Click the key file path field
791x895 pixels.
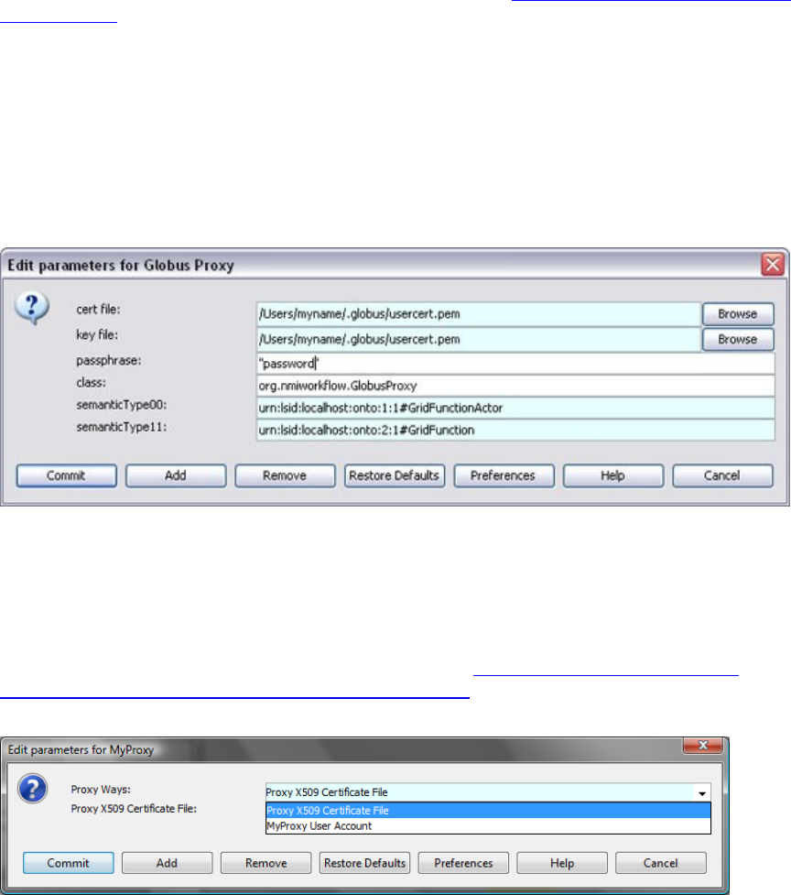479,339
